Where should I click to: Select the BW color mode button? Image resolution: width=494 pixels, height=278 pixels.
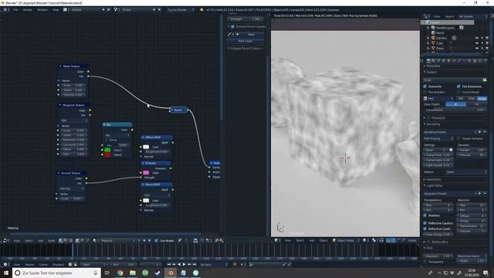tap(461, 99)
